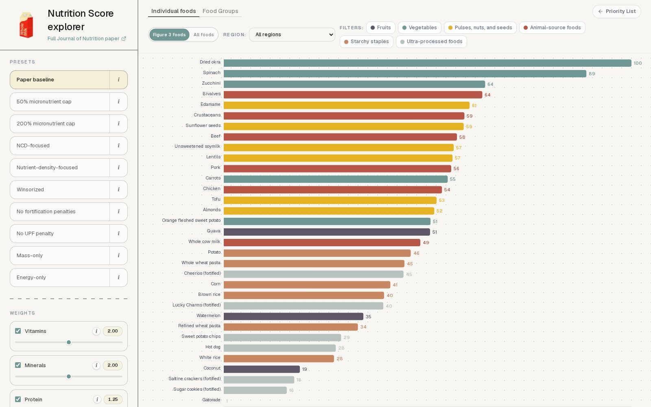Image resolution: width=651 pixels, height=407 pixels.
Task: Click Minerals weight value 2.00 field
Action: [x=113, y=365]
